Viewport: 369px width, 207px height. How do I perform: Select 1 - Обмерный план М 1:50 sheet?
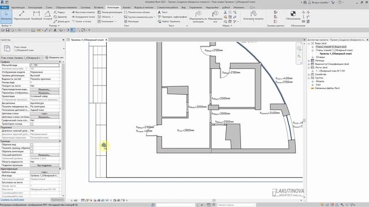pos(330,71)
